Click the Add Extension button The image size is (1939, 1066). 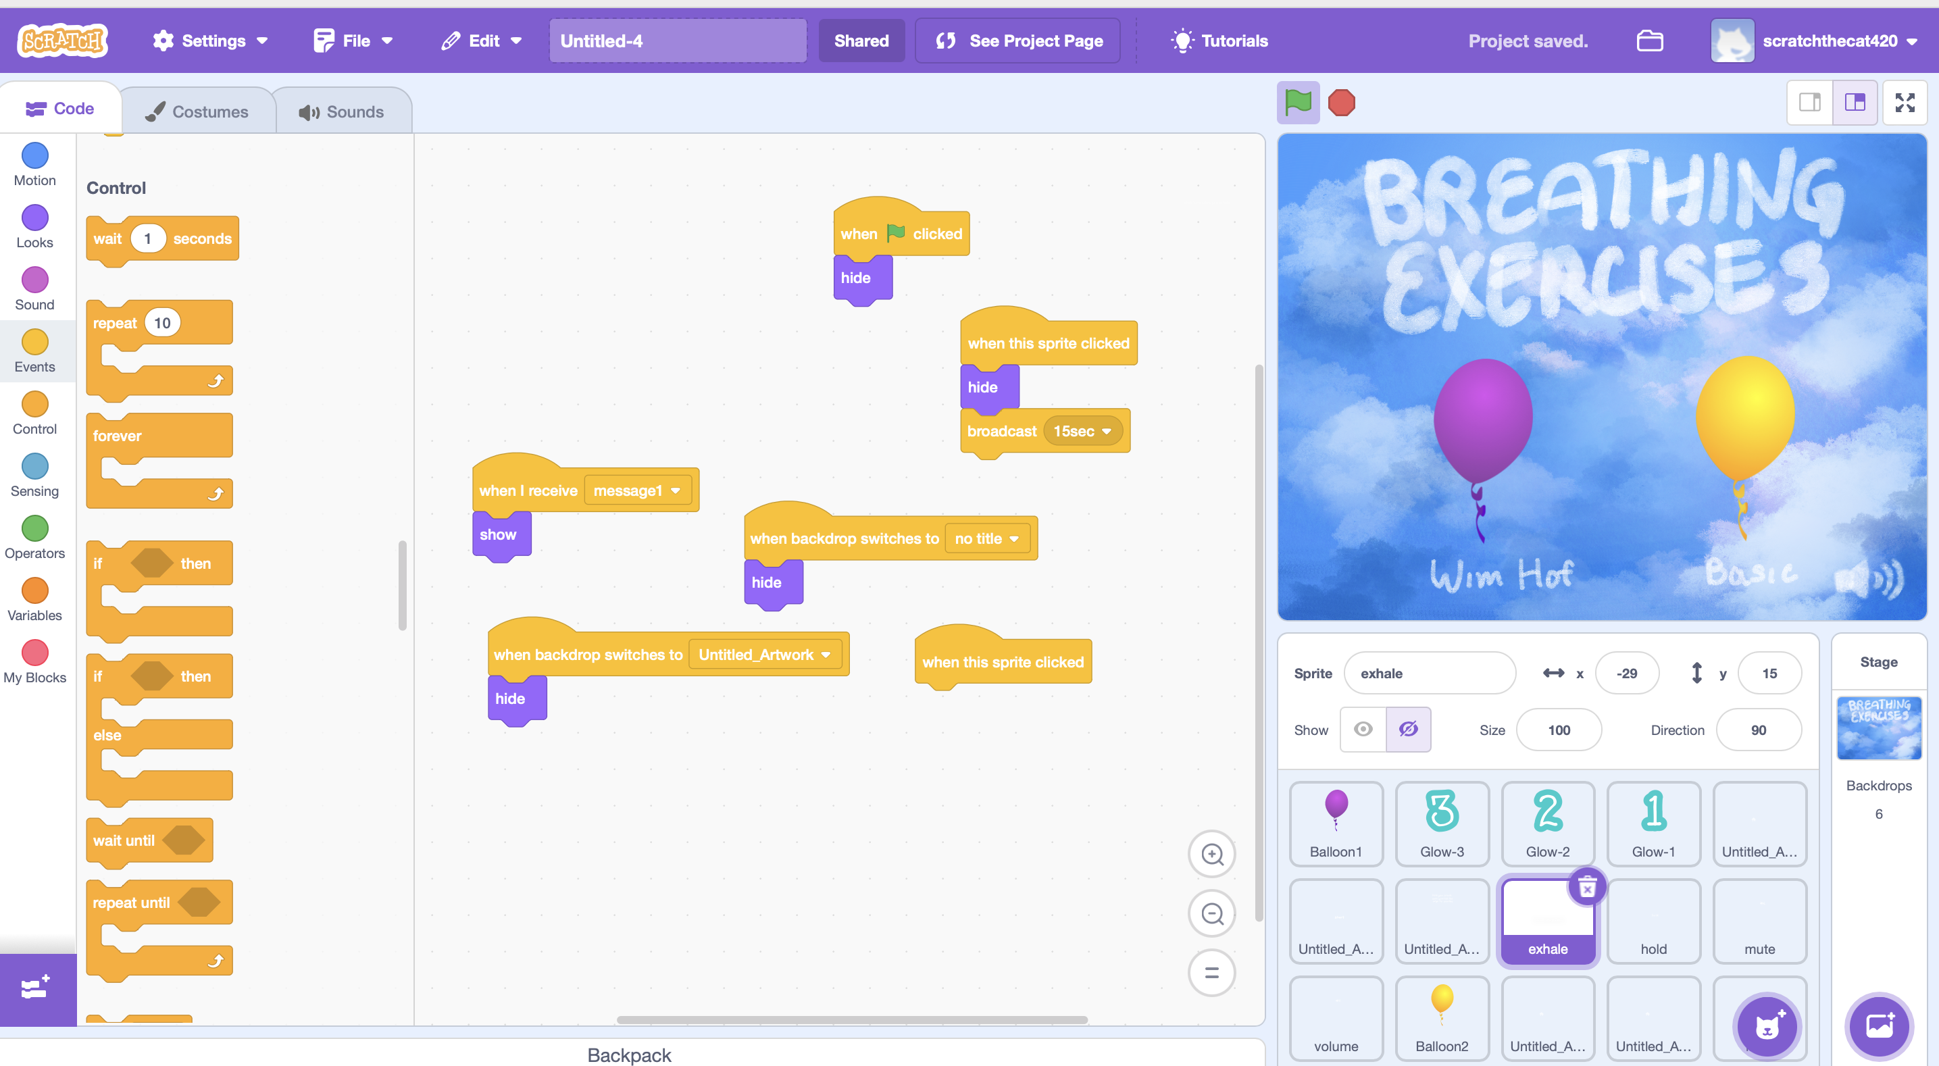[x=36, y=988]
